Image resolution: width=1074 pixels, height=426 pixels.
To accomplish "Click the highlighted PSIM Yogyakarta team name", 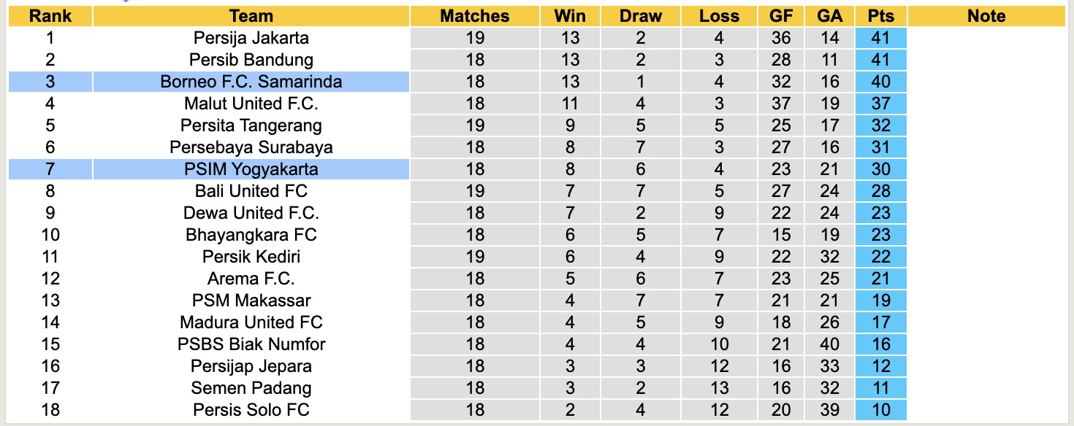I will pyautogui.click(x=251, y=169).
